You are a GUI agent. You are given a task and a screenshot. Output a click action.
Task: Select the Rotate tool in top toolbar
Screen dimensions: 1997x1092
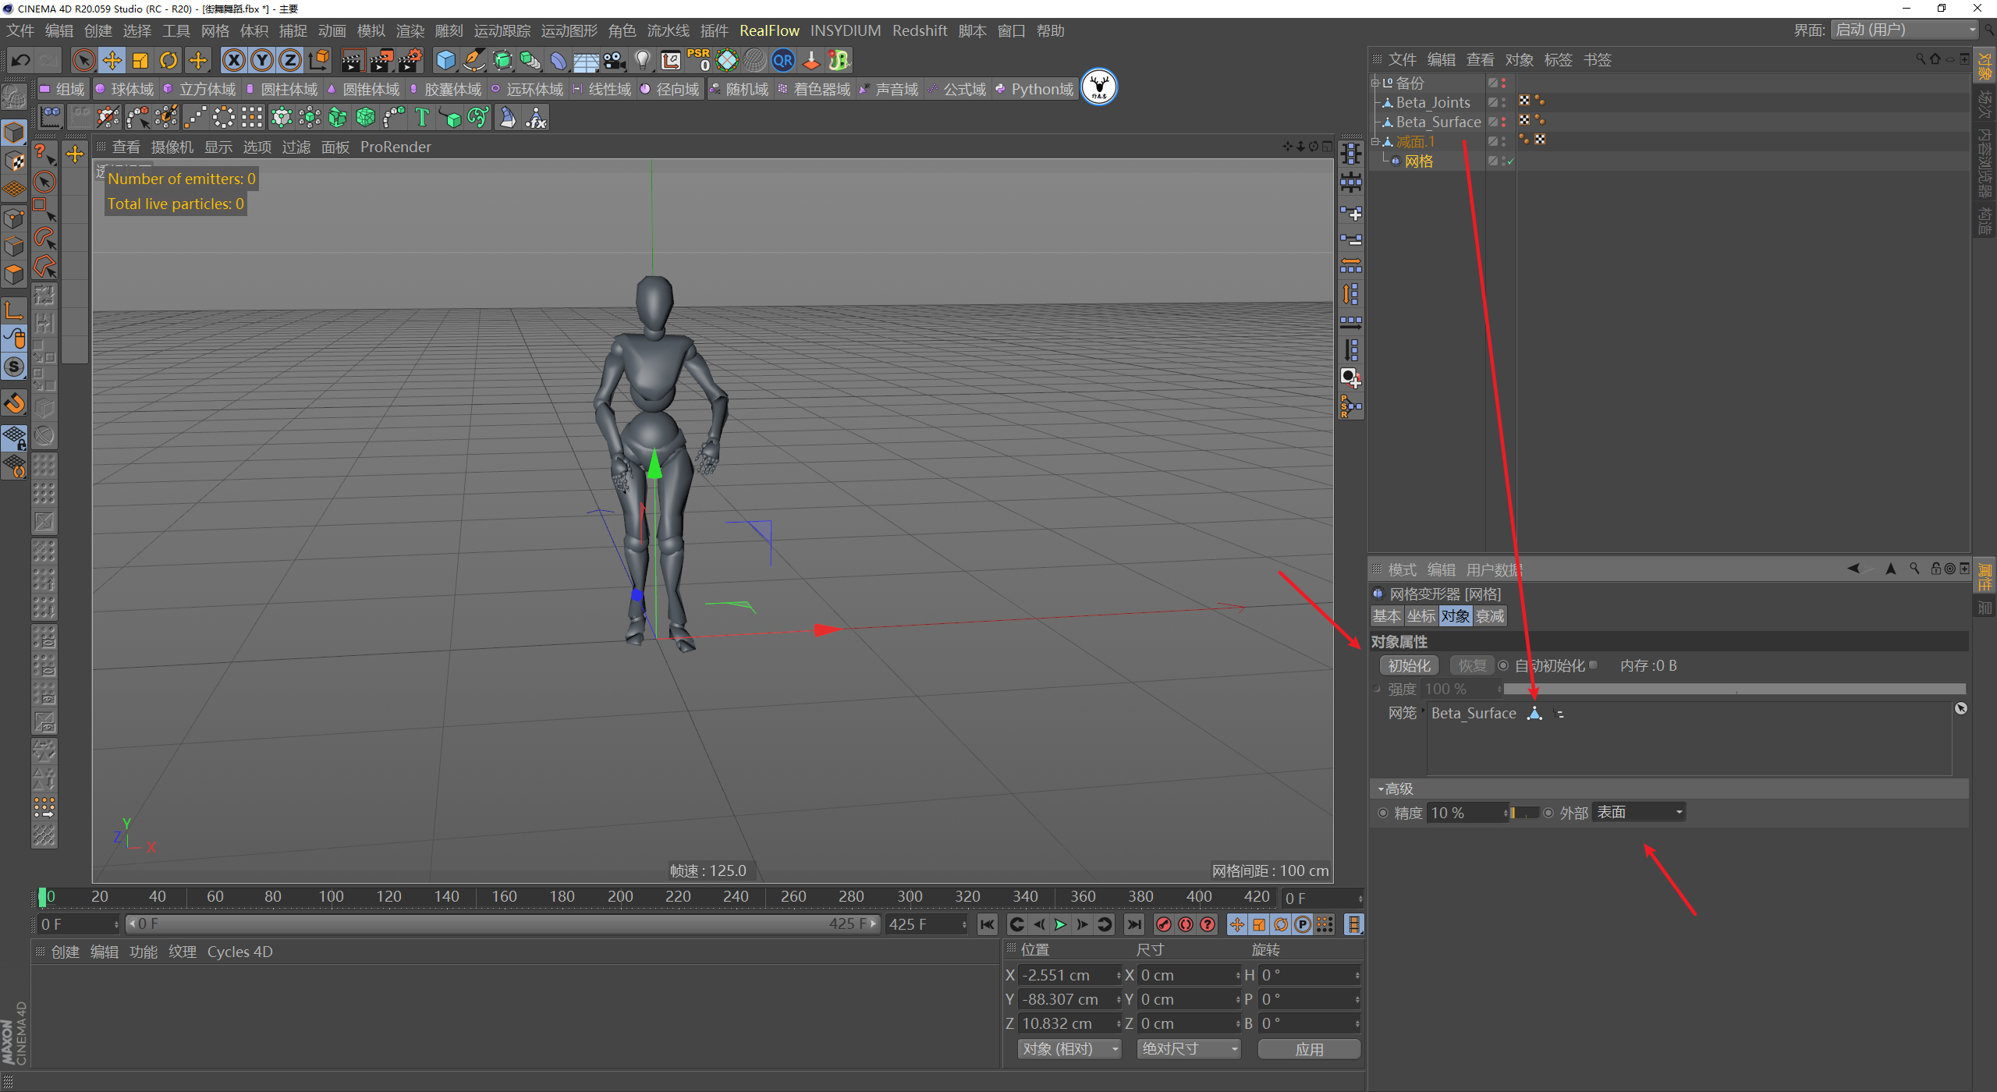168,60
